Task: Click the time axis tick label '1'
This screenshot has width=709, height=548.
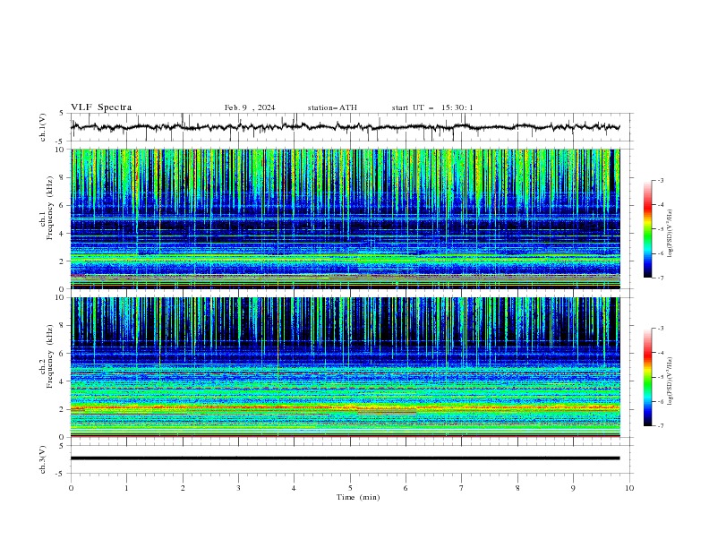Action: click(x=126, y=488)
